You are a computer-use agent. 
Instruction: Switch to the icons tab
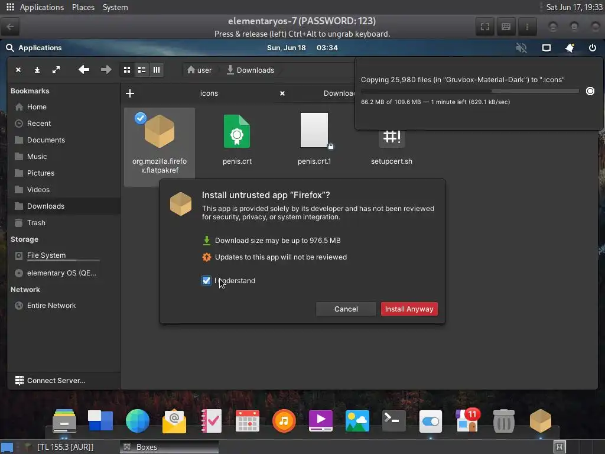coord(209,93)
